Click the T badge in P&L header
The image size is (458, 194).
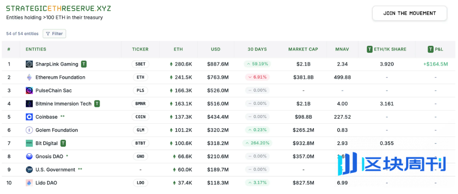point(431,49)
